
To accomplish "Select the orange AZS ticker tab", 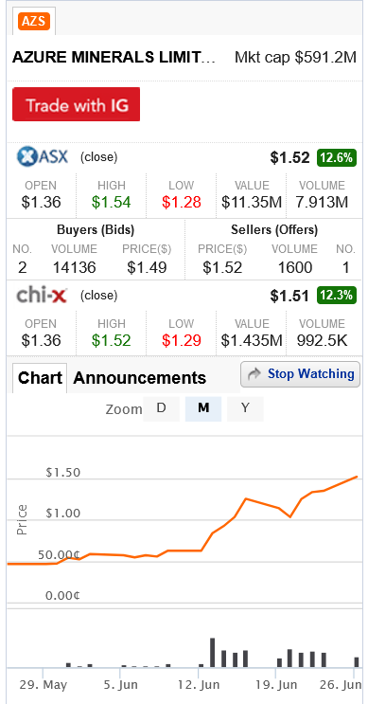I will [34, 21].
